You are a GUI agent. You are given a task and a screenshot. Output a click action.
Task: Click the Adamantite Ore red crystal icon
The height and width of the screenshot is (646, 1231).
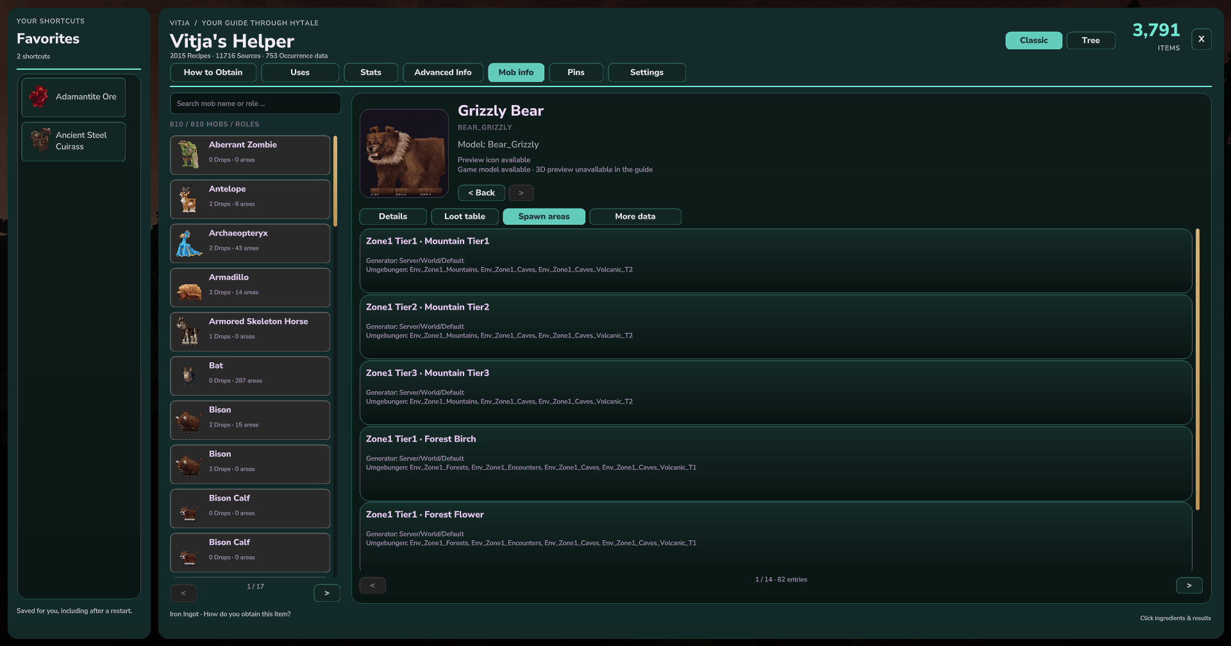click(x=38, y=97)
